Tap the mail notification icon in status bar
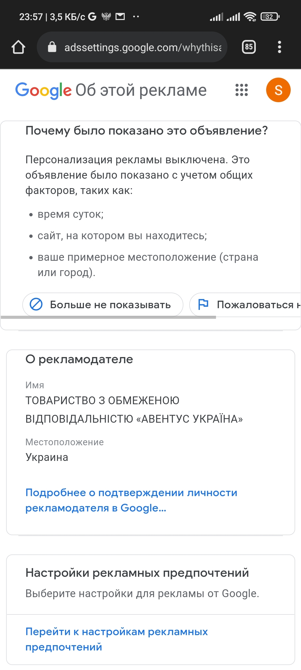This screenshot has height=670, width=301. tap(120, 17)
